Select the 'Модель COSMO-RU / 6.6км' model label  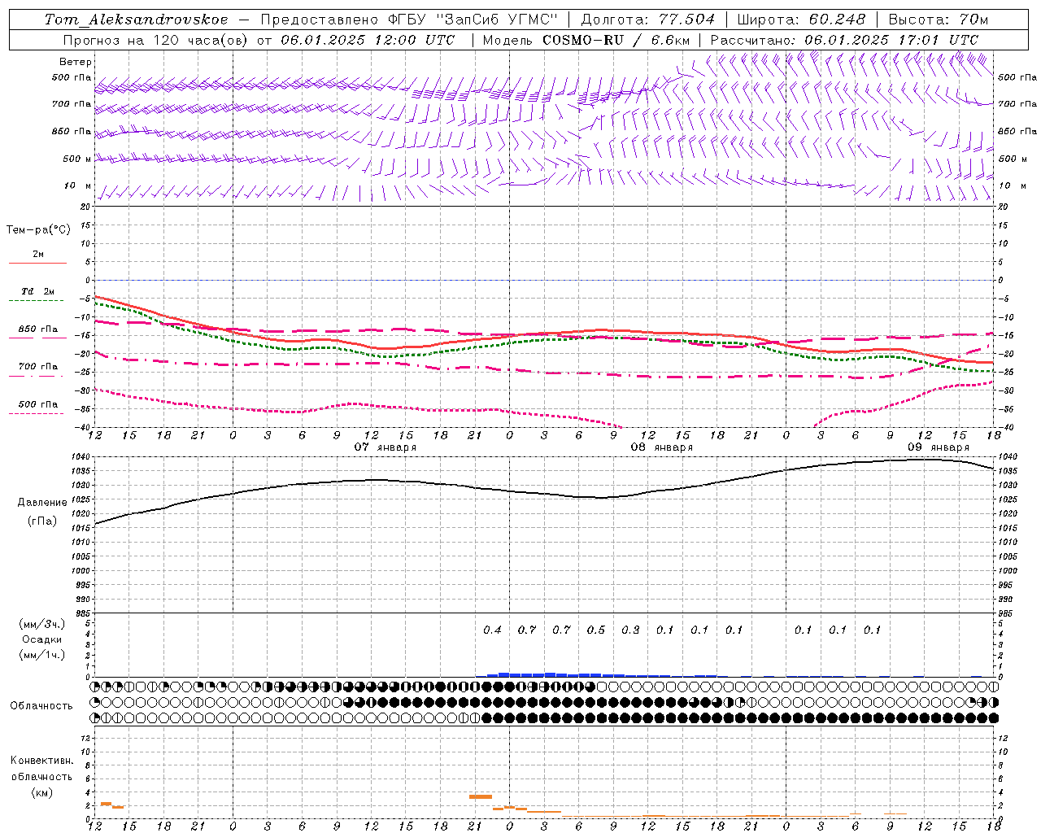586,40
